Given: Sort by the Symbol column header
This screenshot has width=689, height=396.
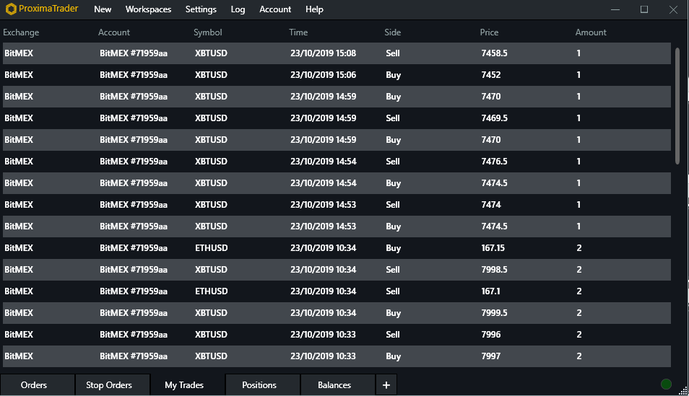Looking at the screenshot, I should pos(208,32).
